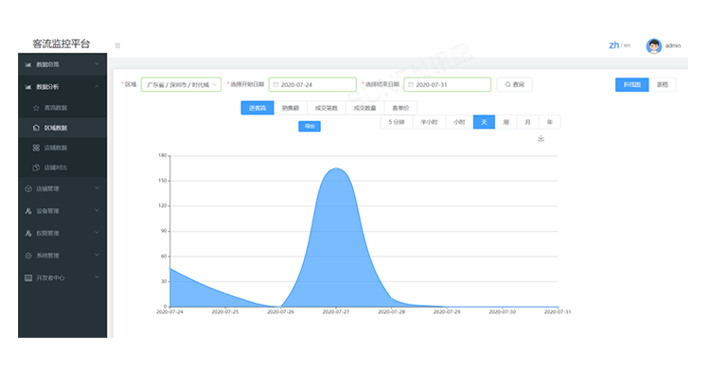
Task: Click the chart download arrow icon
Action: (541, 138)
